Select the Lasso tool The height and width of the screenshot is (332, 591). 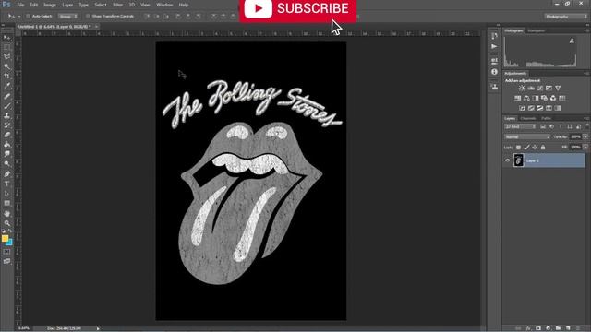(x=6, y=57)
